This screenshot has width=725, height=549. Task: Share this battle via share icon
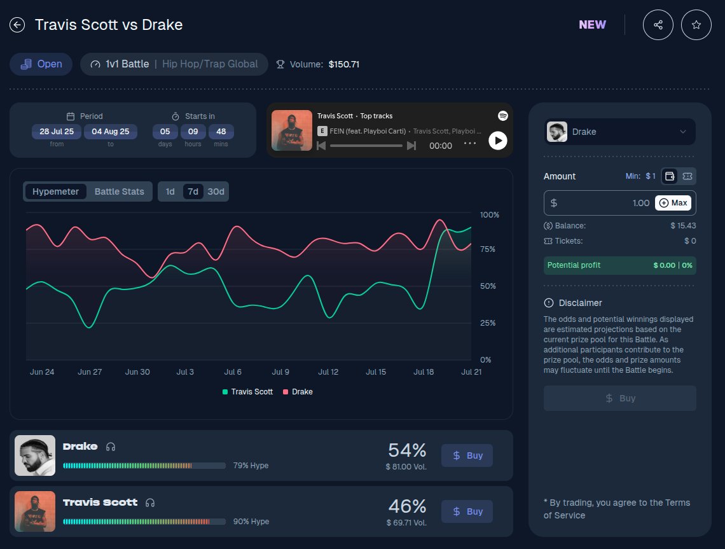click(x=658, y=25)
